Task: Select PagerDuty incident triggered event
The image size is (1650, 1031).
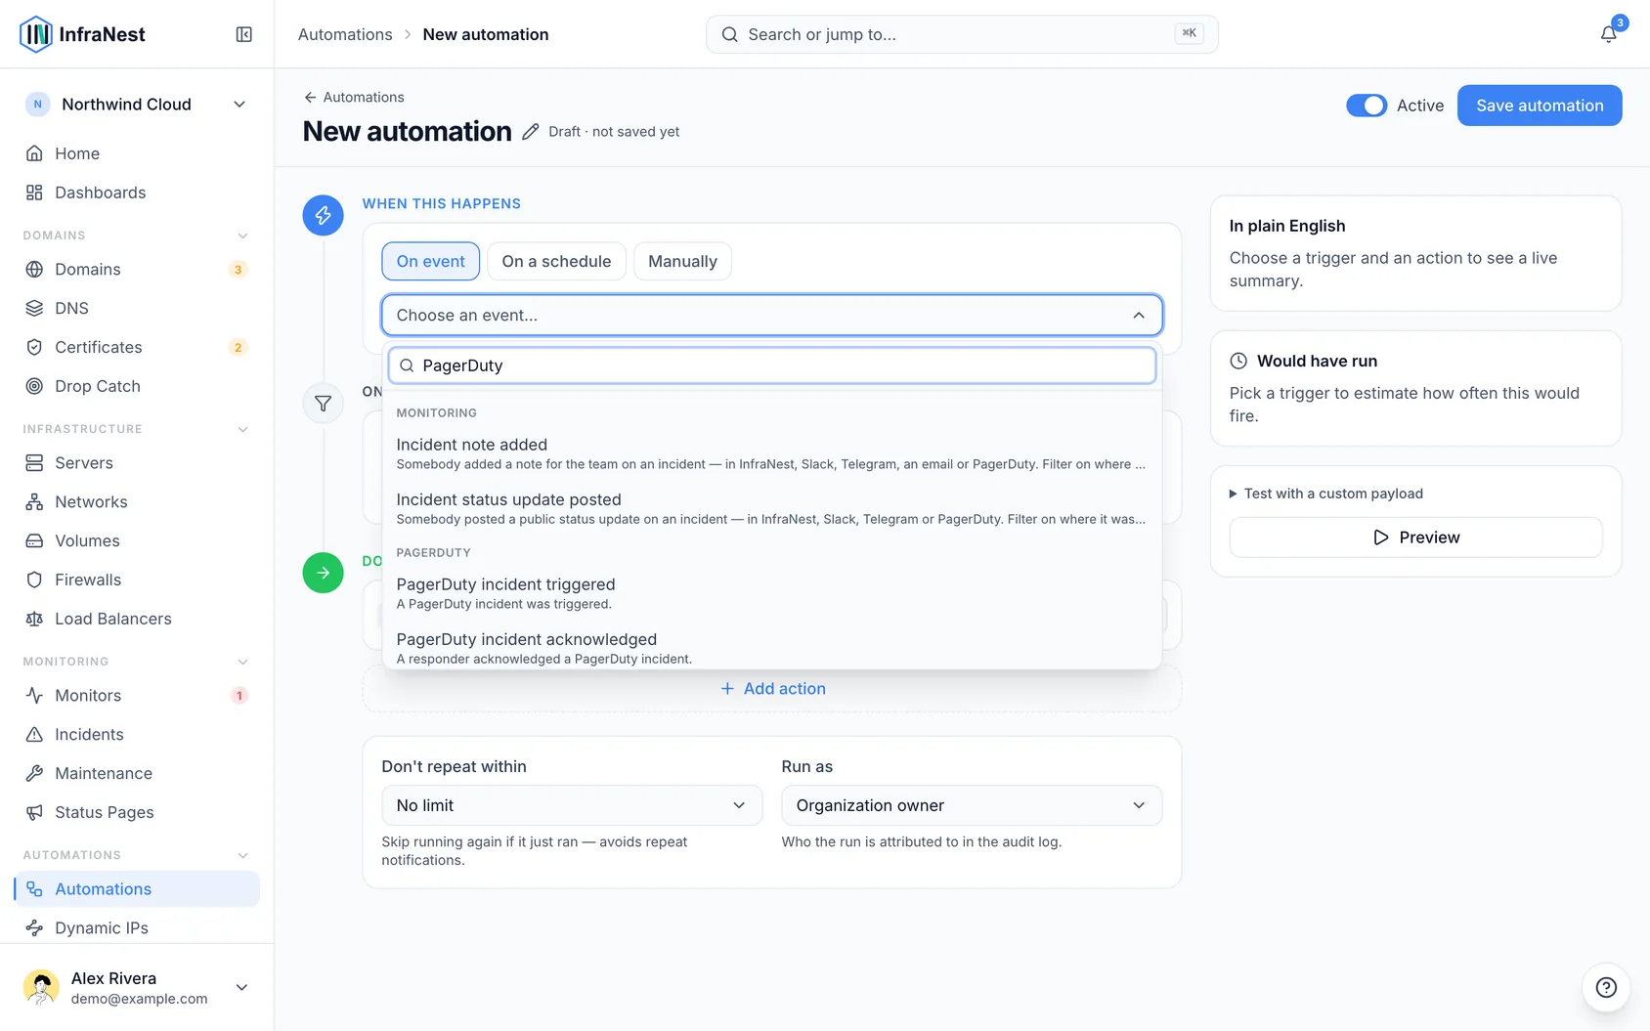Action: pos(772,593)
